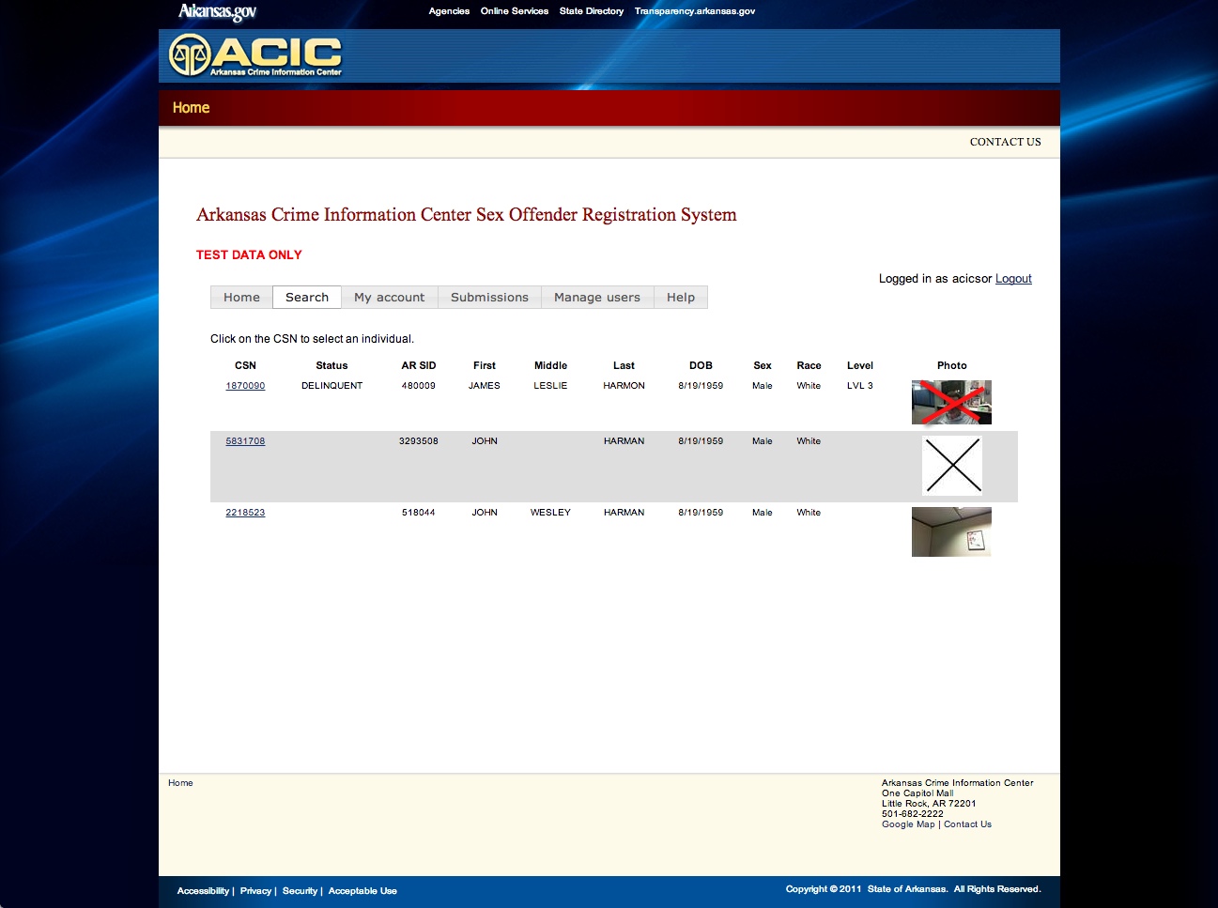This screenshot has width=1218, height=908.
Task: Click the DOB column header
Action: pyautogui.click(x=701, y=365)
